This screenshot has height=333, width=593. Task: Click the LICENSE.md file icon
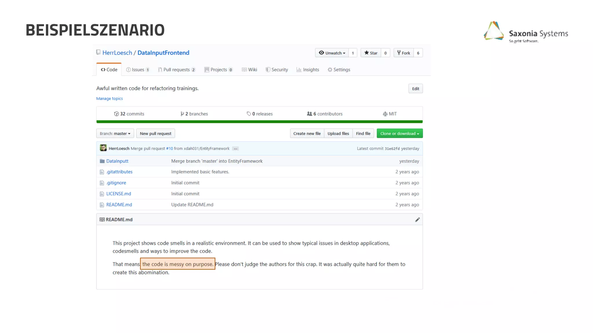click(x=102, y=194)
